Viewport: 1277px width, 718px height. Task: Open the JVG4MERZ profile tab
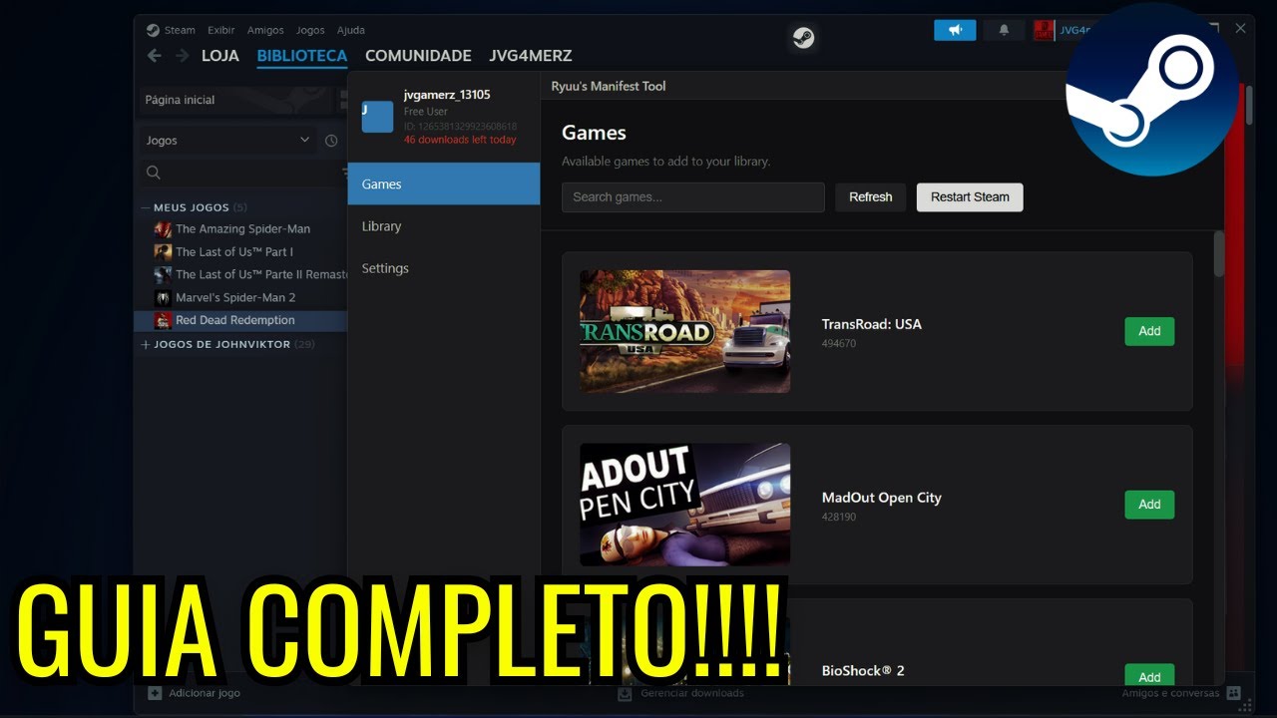pyautogui.click(x=531, y=56)
